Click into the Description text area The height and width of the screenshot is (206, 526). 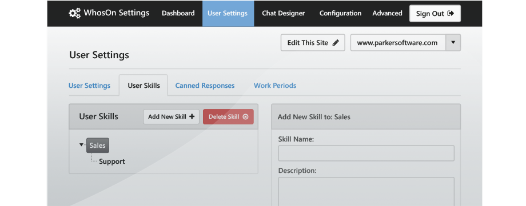coord(366,191)
